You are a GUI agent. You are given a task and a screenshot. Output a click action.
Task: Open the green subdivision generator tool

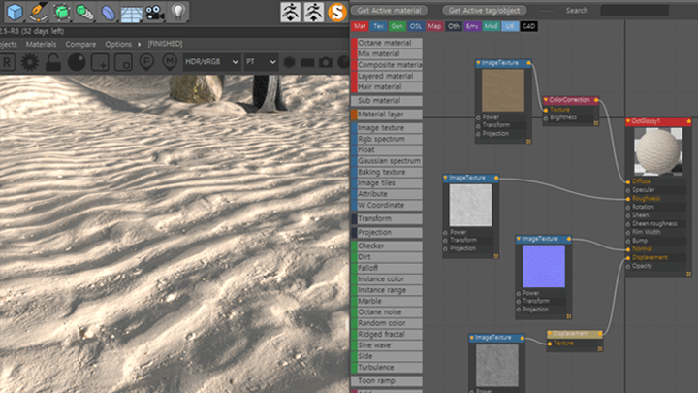point(61,12)
